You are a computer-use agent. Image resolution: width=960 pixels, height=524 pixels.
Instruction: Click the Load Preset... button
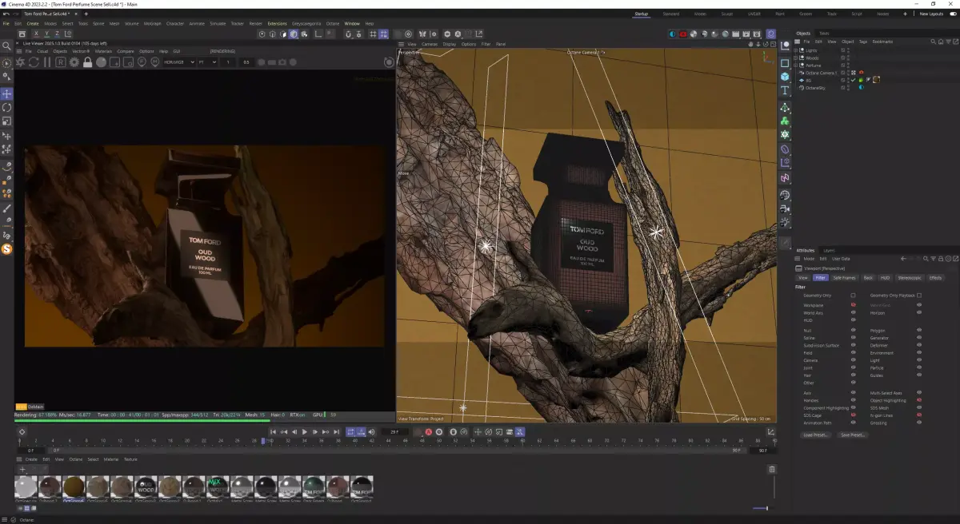[x=815, y=435]
